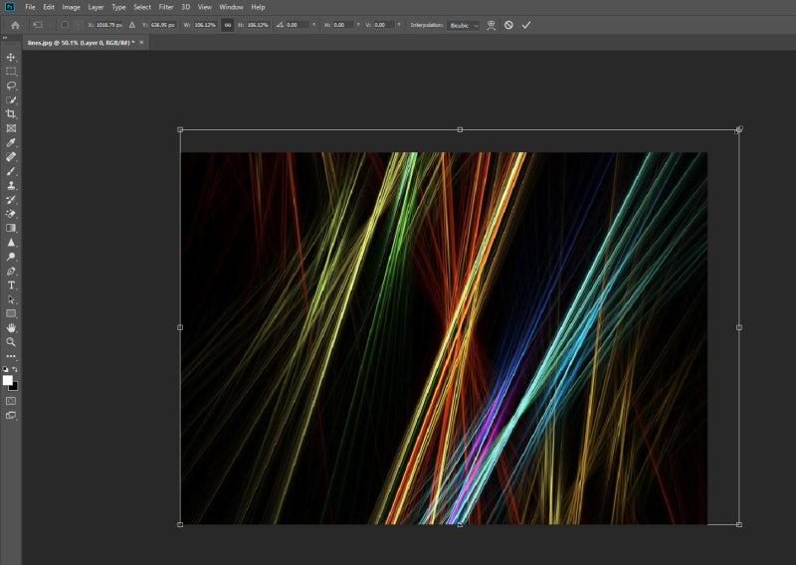Click the vertical skew V field
The image size is (796, 565).
384,25
